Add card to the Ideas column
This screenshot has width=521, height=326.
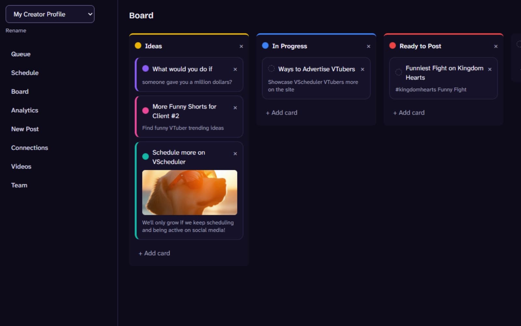point(154,253)
